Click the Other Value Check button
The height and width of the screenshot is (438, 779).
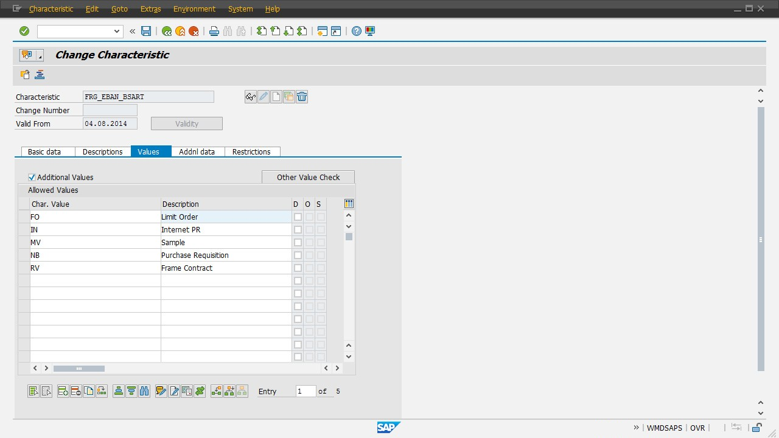308,178
